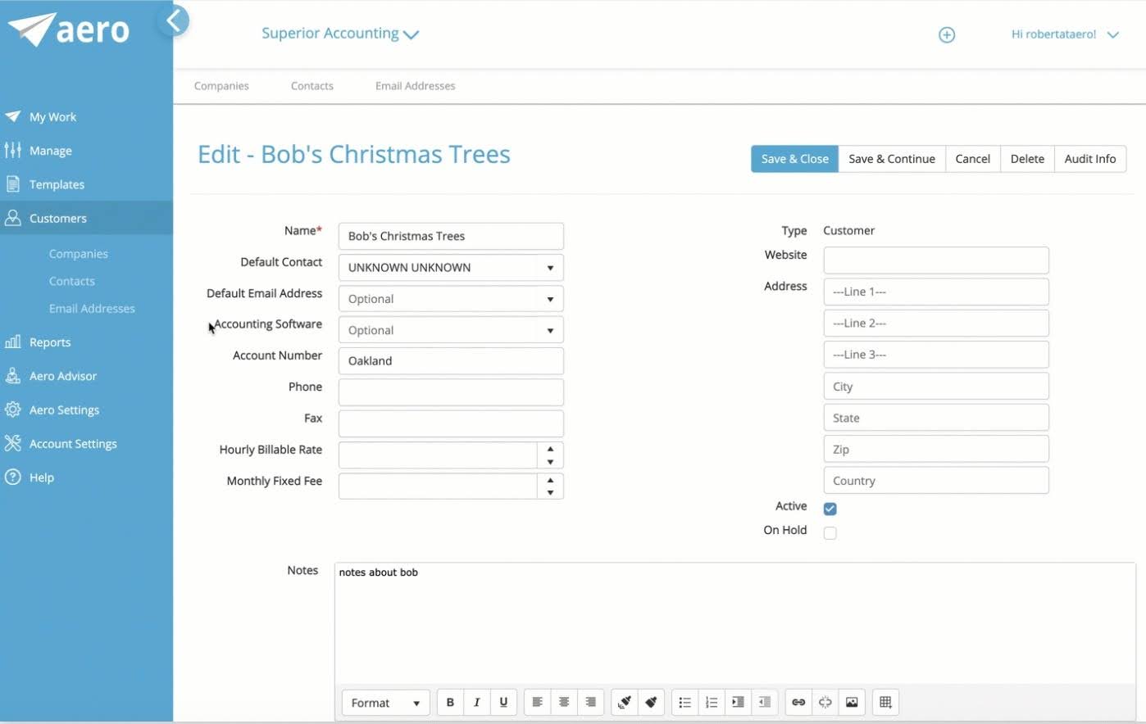
Task: Open Email Addresses sidebar submenu item
Action: 92,308
